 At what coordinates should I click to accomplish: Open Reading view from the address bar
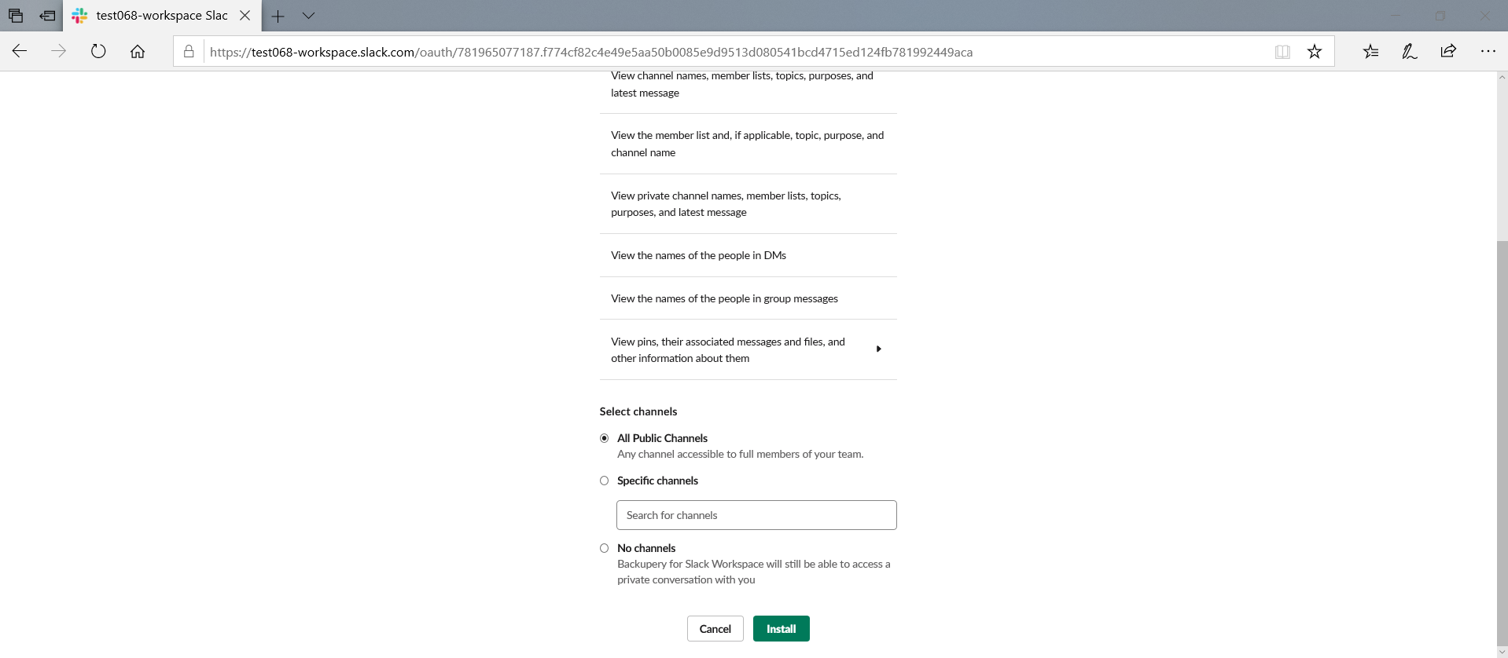coord(1282,51)
